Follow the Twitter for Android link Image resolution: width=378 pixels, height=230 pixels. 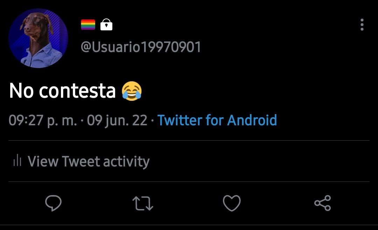[217, 120]
